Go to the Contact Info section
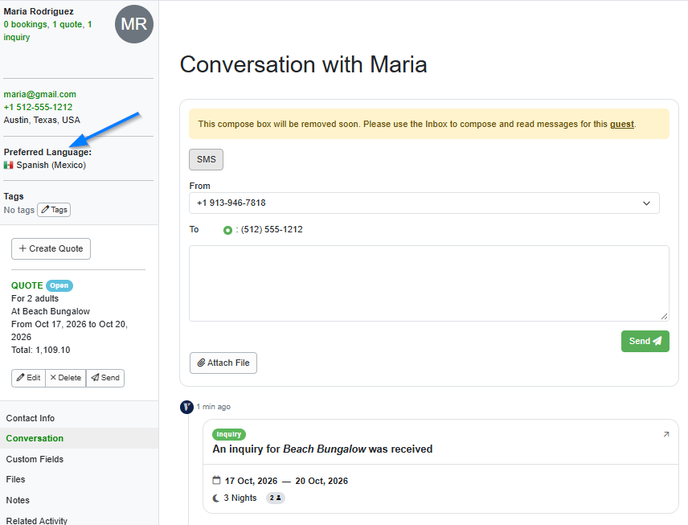The height and width of the screenshot is (525, 688). 31,418
